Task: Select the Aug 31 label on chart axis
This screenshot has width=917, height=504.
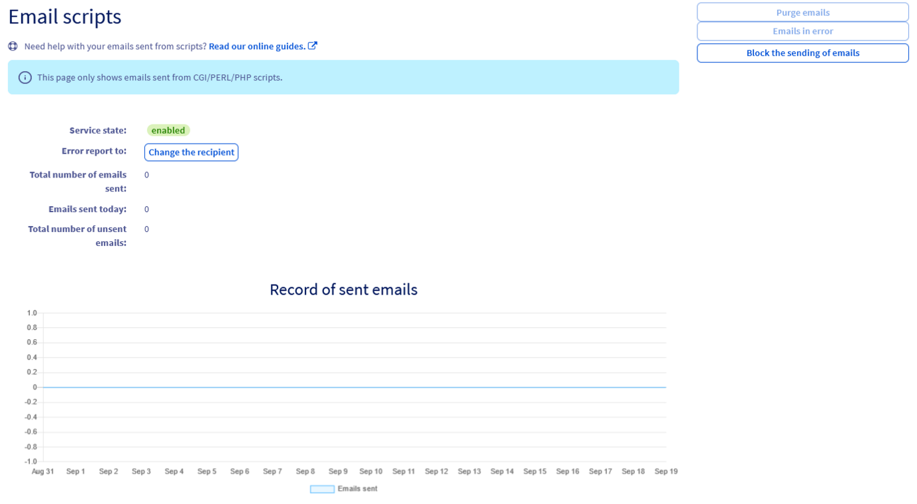Action: [x=43, y=471]
